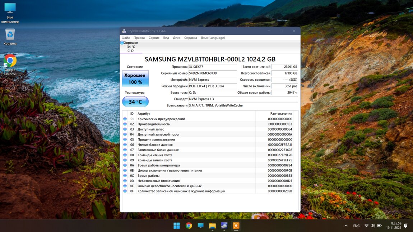The width and height of the screenshot is (413, 232).
Task: Click the 34 °C temperature button
Action: coord(135,102)
